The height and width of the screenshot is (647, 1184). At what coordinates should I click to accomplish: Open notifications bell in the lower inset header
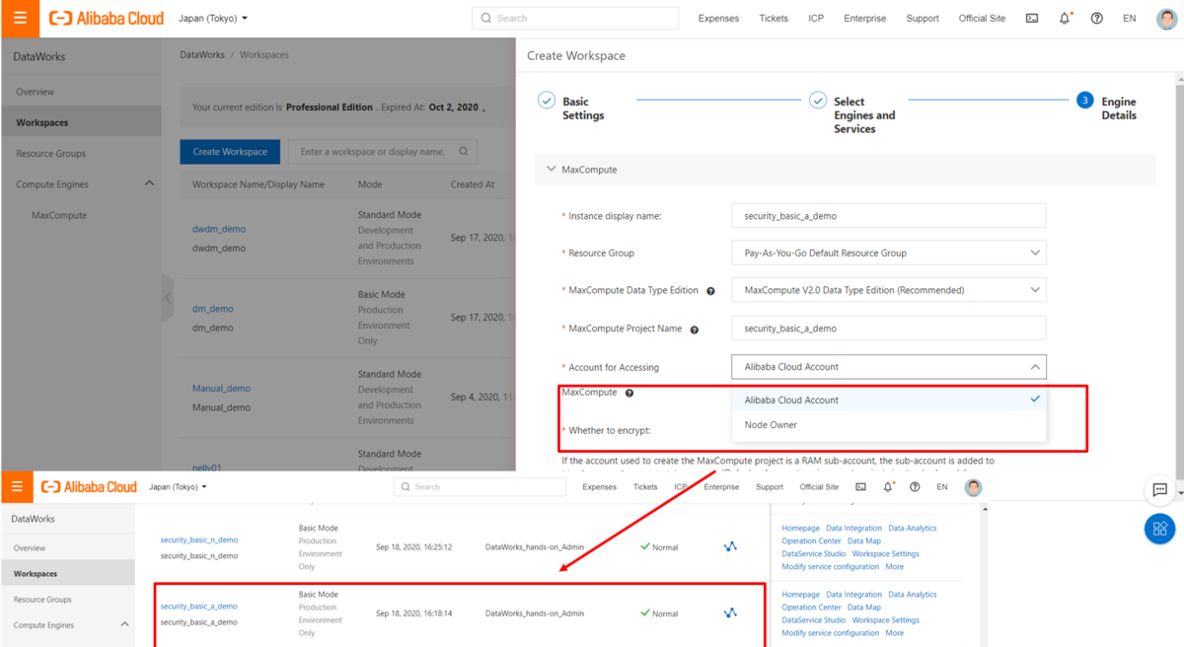pyautogui.click(x=888, y=487)
